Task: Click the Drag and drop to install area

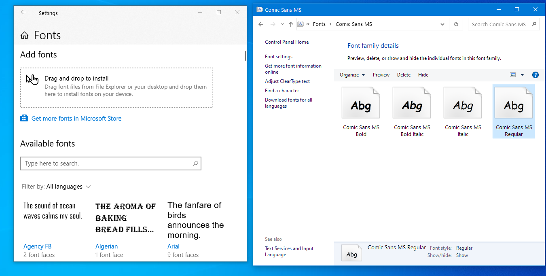Action: click(116, 87)
